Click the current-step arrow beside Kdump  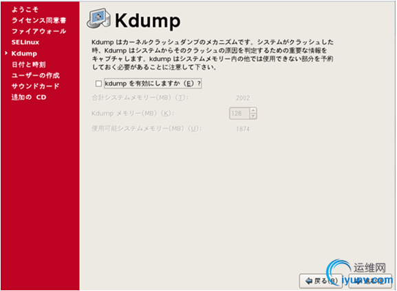[x=6, y=53]
